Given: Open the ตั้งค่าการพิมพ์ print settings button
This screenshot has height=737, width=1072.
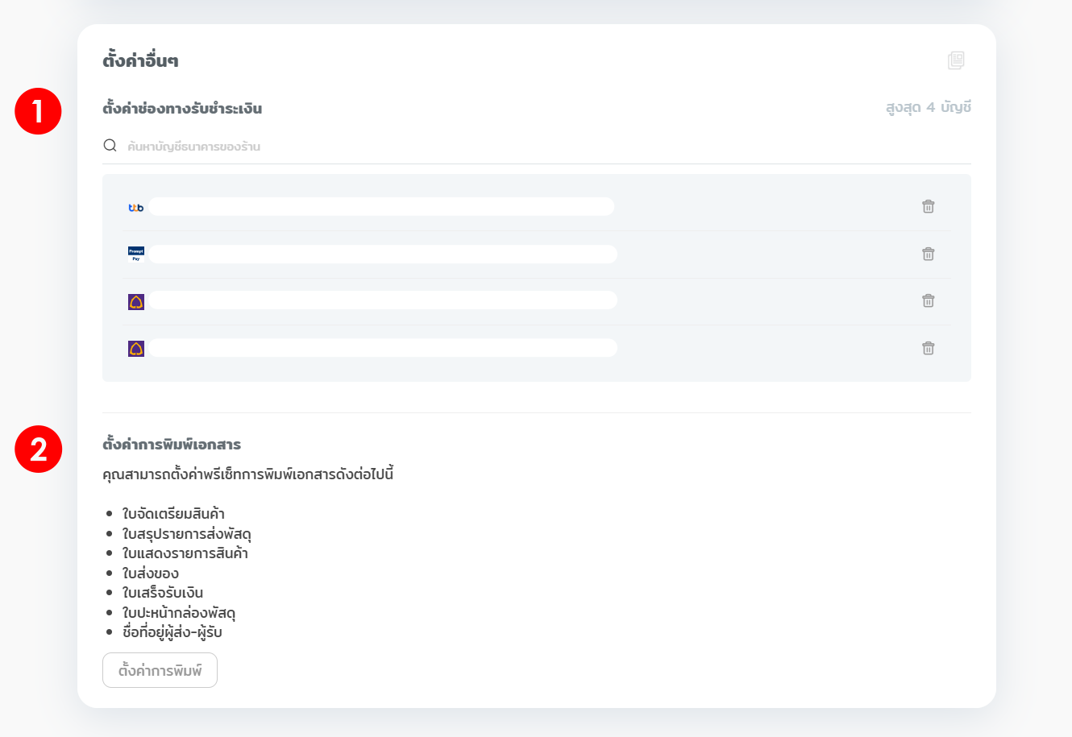Looking at the screenshot, I should point(160,670).
